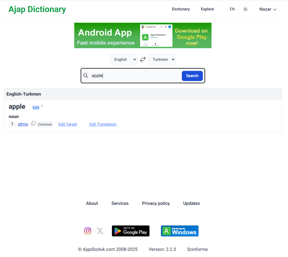
Task: Select the Common usage label
Action: tap(45, 124)
